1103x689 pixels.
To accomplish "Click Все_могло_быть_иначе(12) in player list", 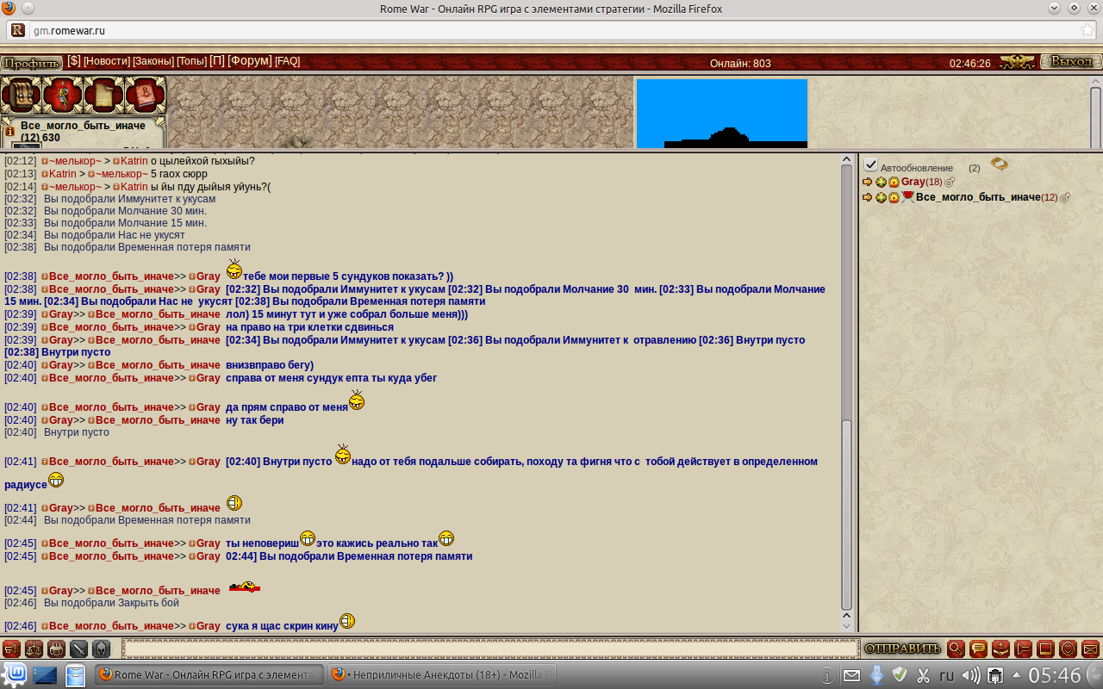I will tap(986, 198).
